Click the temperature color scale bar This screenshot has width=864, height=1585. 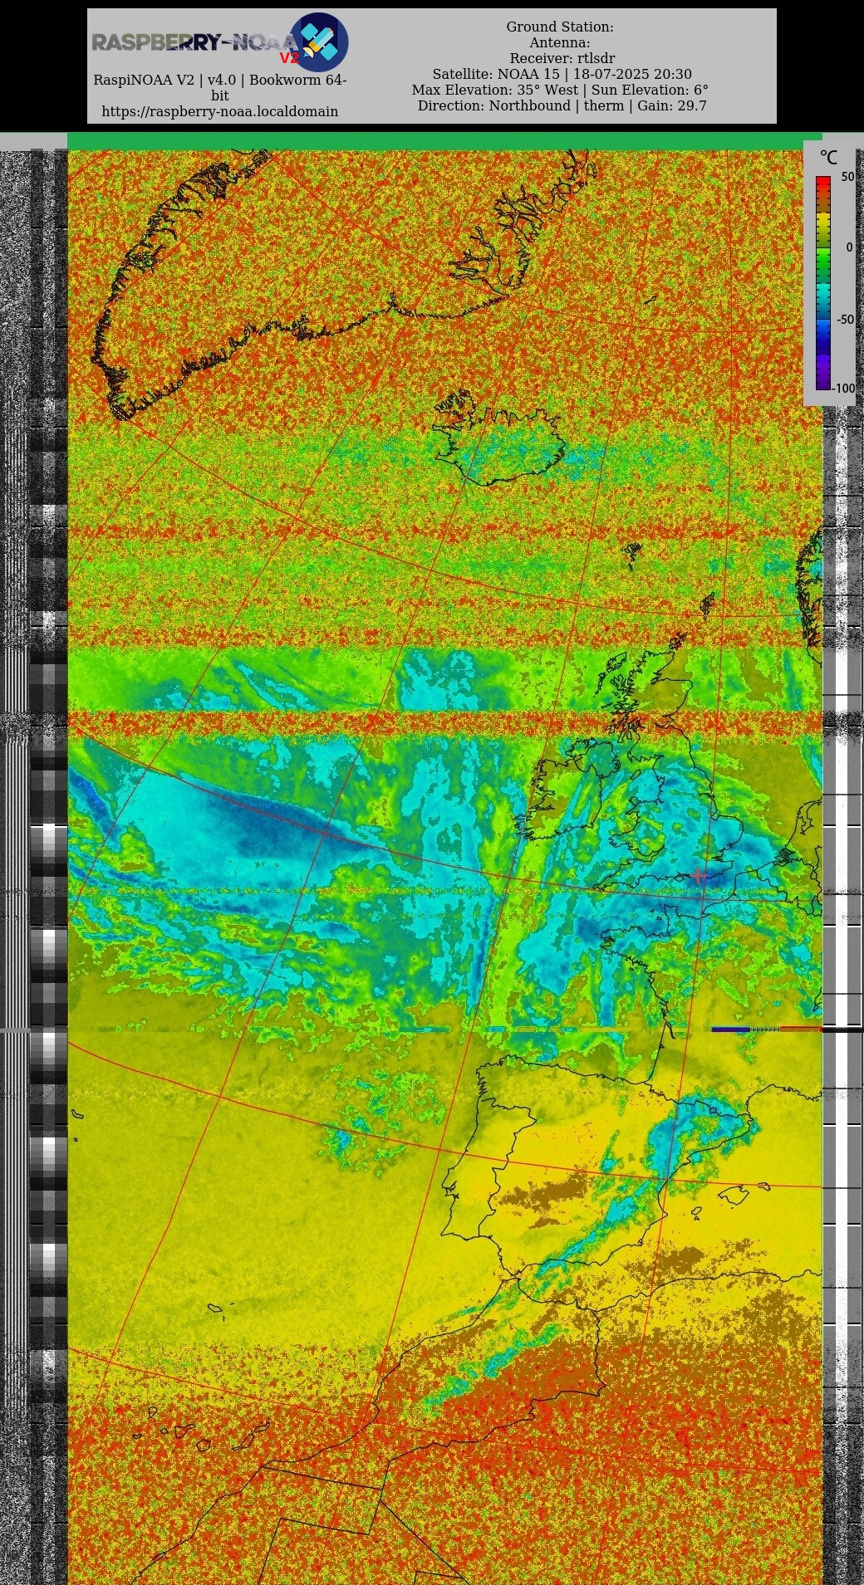823,282
